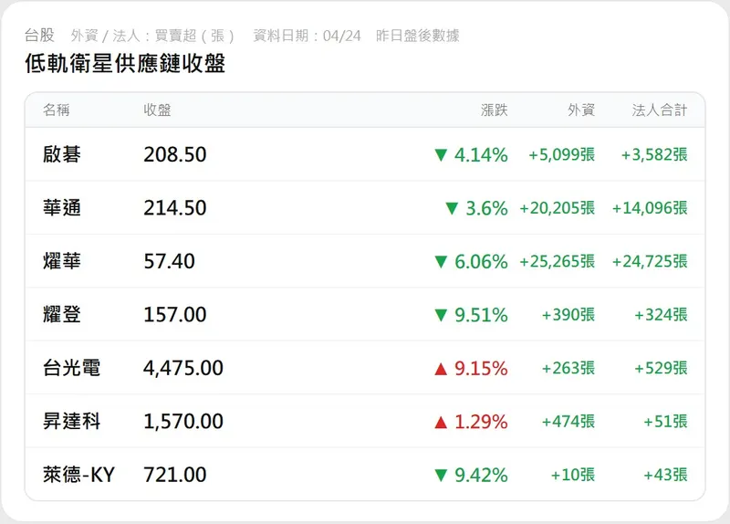This screenshot has height=524, width=730.
Task: Select the 耀登 stock name
Action: 62,314
